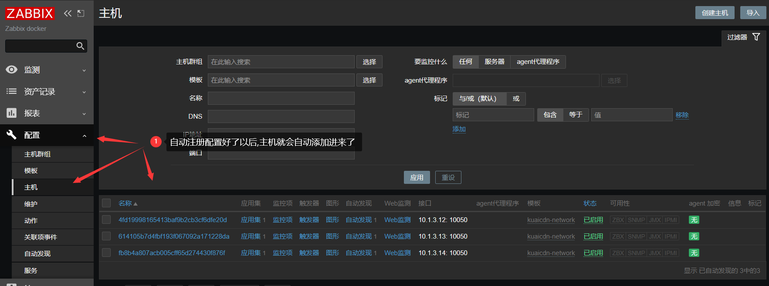Viewport: 769px width, 286px height.
Task: Click the inventory list icon
Action: click(12, 91)
